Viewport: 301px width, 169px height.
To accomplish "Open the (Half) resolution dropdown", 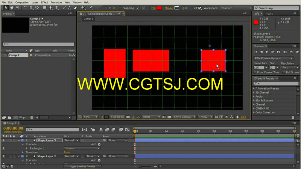I will (x=151, y=117).
